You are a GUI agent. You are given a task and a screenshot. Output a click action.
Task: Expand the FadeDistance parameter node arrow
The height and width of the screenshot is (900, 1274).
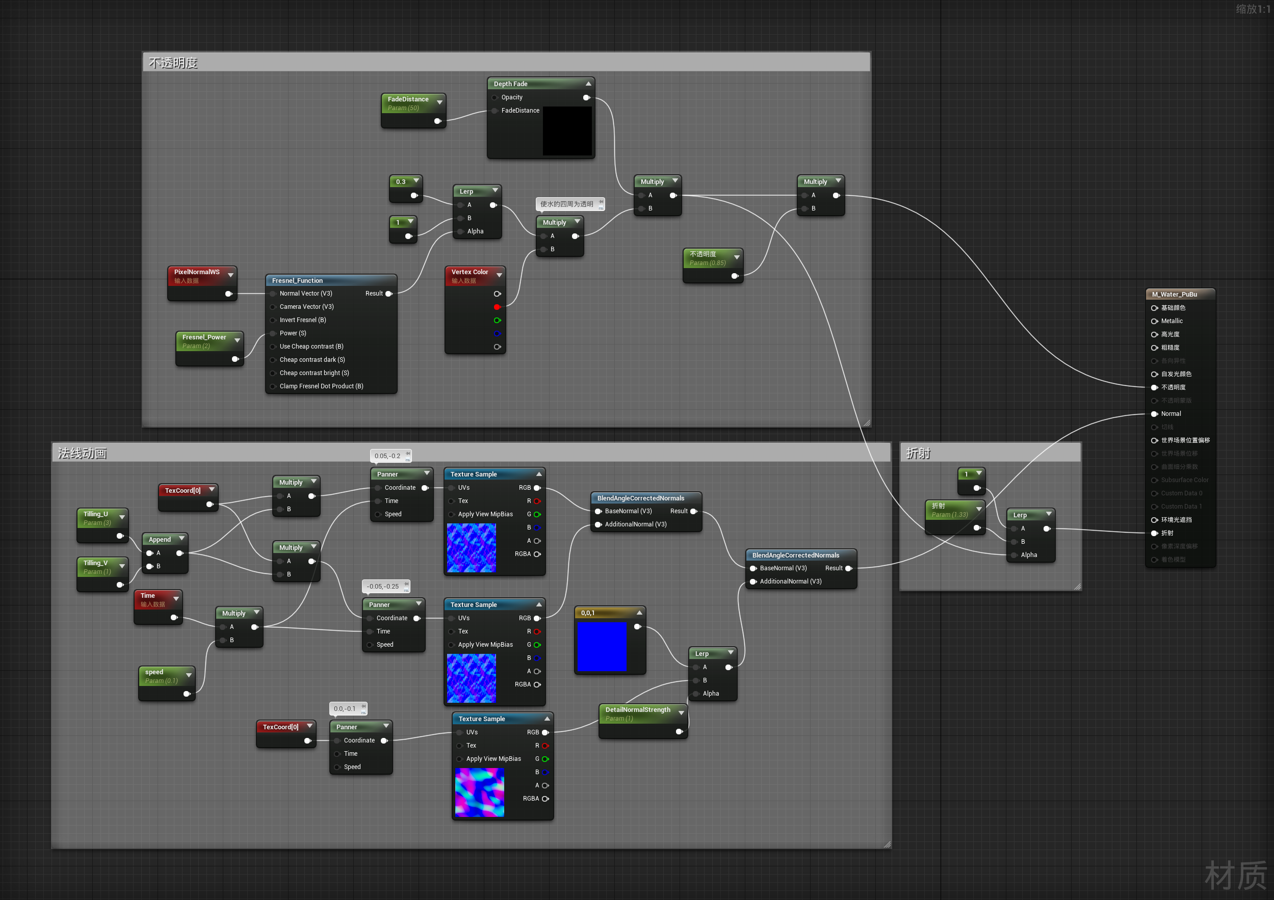pyautogui.click(x=439, y=102)
